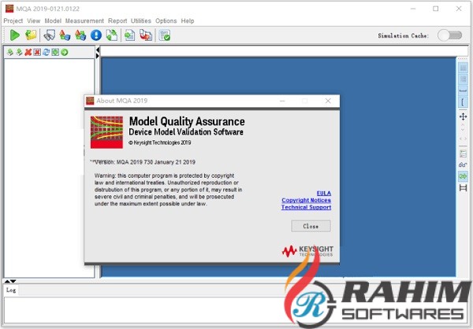
Task: Minimize the main MQA window
Action: coord(413,9)
